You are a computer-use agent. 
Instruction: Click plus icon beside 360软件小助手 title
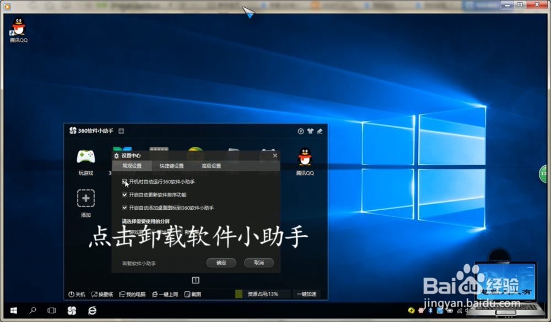click(121, 131)
